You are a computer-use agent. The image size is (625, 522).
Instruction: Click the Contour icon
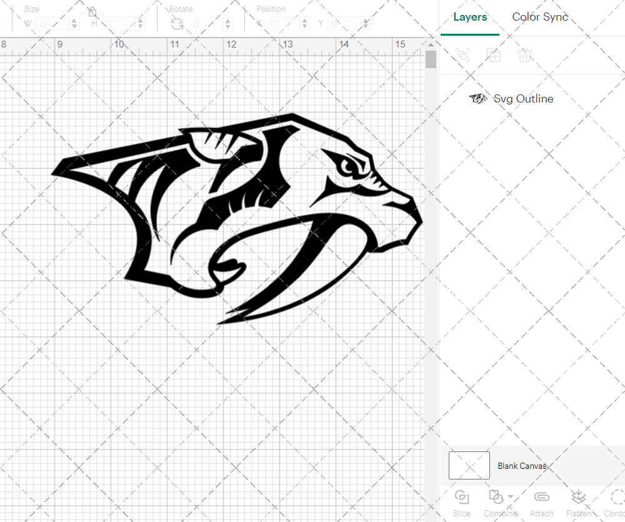click(617, 498)
